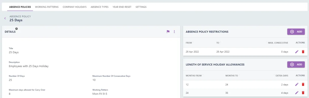Sort allowances by Months From column
This screenshot has width=309, height=98.
[194, 75]
